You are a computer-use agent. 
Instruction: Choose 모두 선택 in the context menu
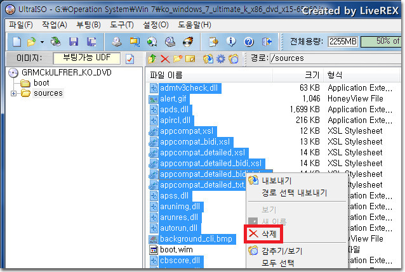[297, 262]
